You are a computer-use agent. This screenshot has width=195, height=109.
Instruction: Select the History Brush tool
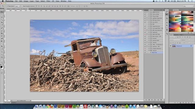point(2,36)
